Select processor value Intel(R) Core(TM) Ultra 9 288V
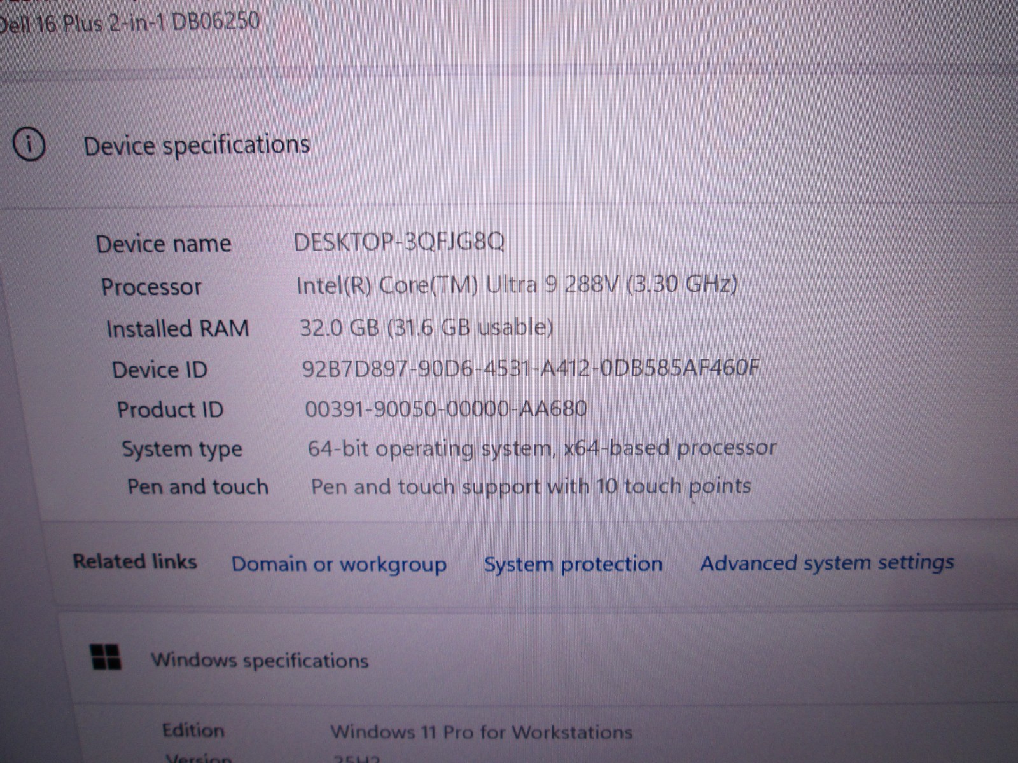 tap(517, 284)
